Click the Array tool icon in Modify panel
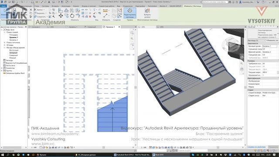The height and width of the screenshot is (157, 279). click(83, 13)
